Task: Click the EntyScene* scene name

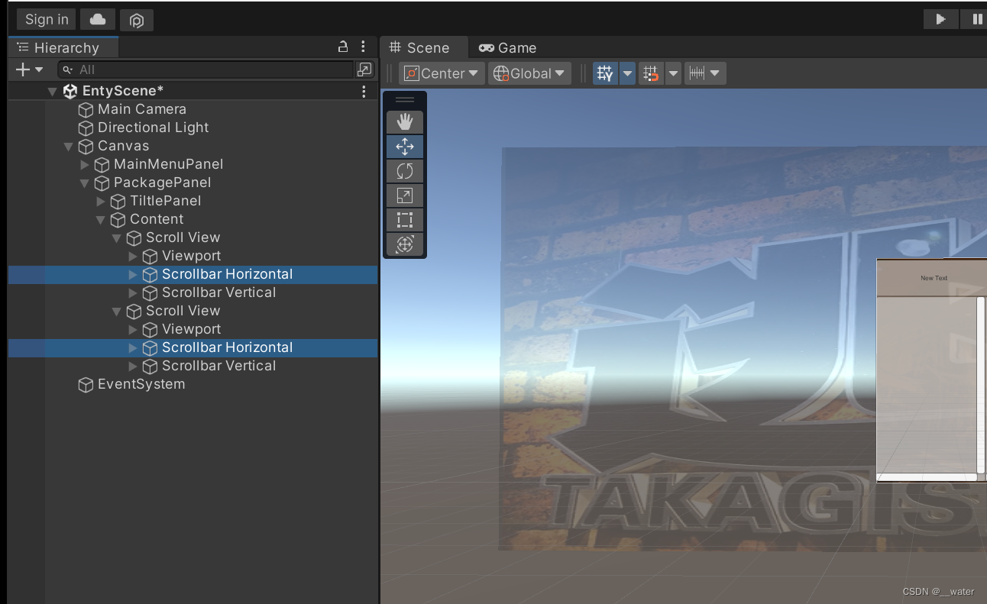Action: tap(123, 91)
